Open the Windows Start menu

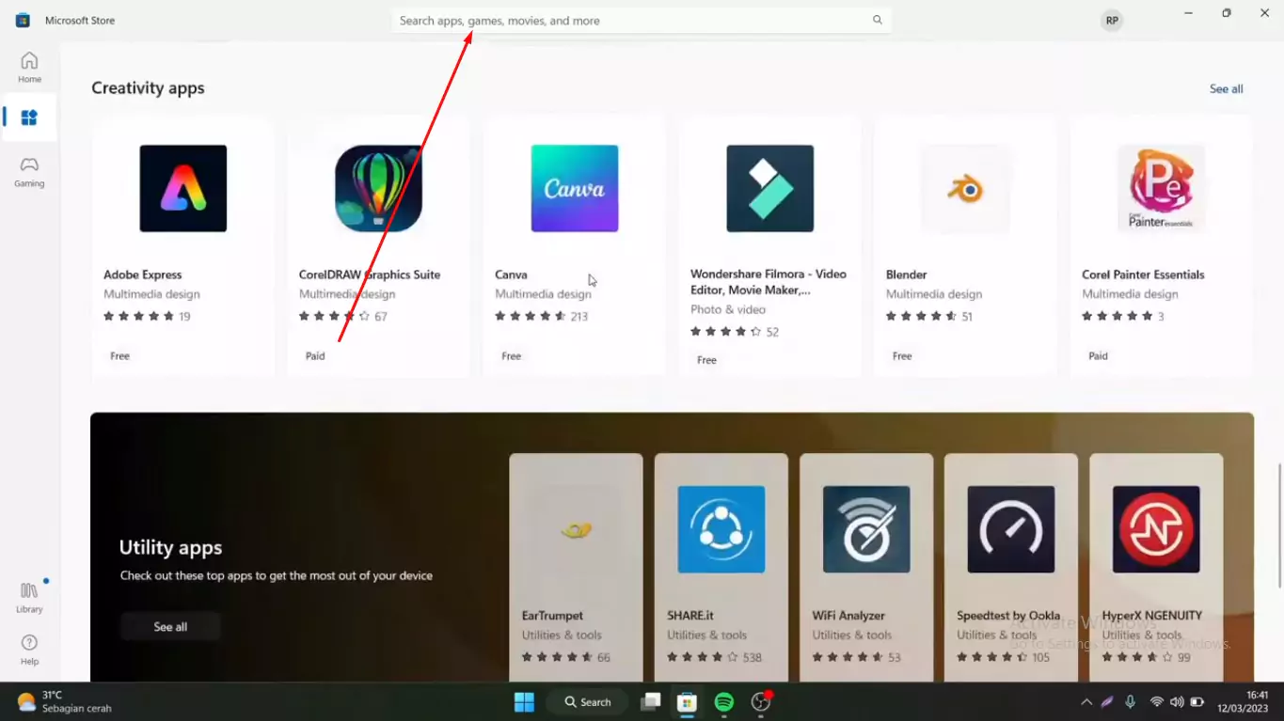(x=524, y=701)
